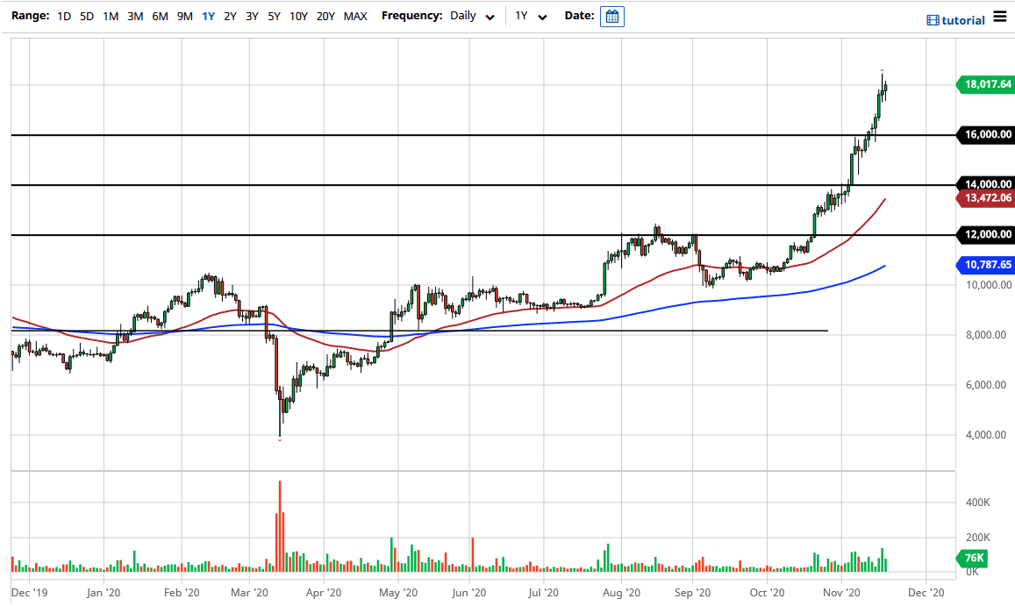Switch to the MAX range
Screen dimensions: 1015x606
pos(355,16)
